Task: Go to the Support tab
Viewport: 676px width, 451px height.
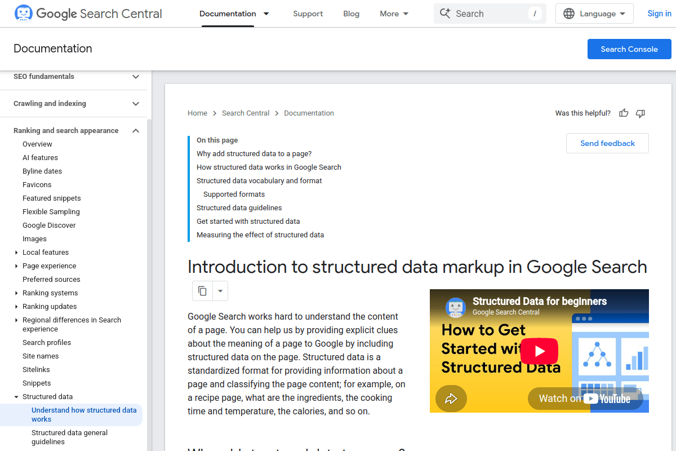Action: click(308, 14)
